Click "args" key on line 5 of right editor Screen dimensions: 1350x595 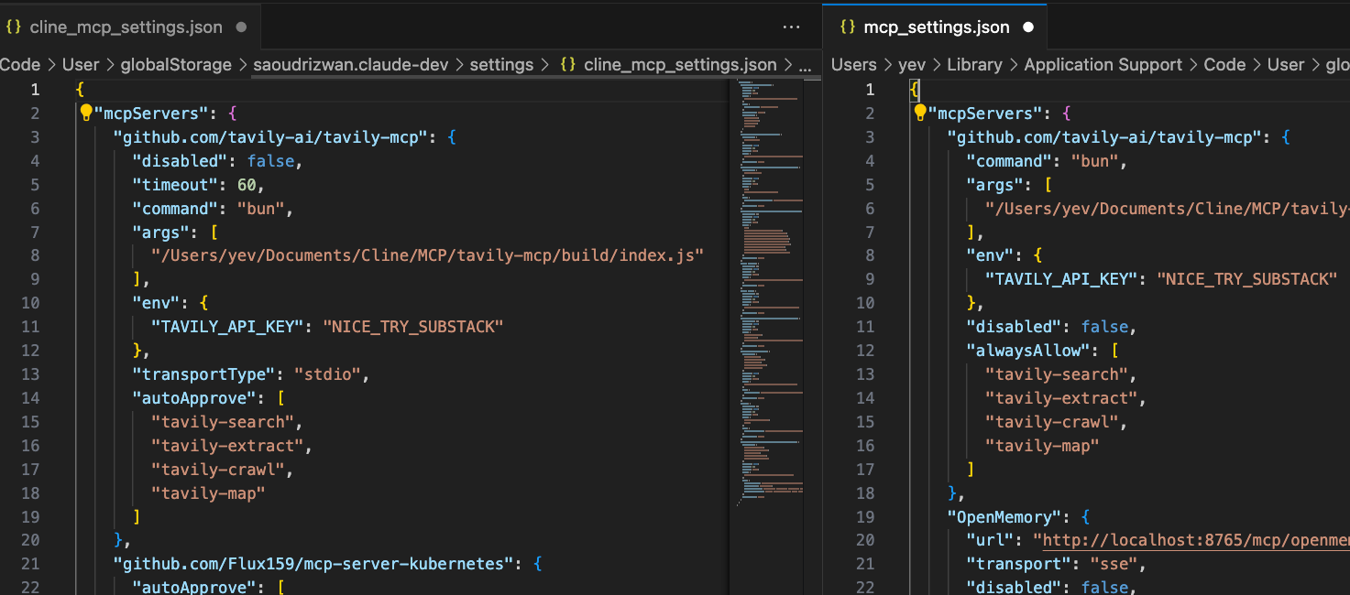[994, 185]
